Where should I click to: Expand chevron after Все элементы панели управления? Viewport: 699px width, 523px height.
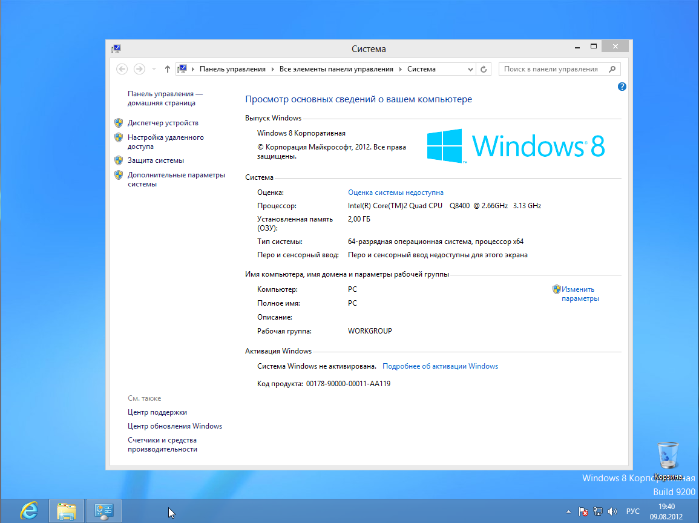[x=400, y=69]
